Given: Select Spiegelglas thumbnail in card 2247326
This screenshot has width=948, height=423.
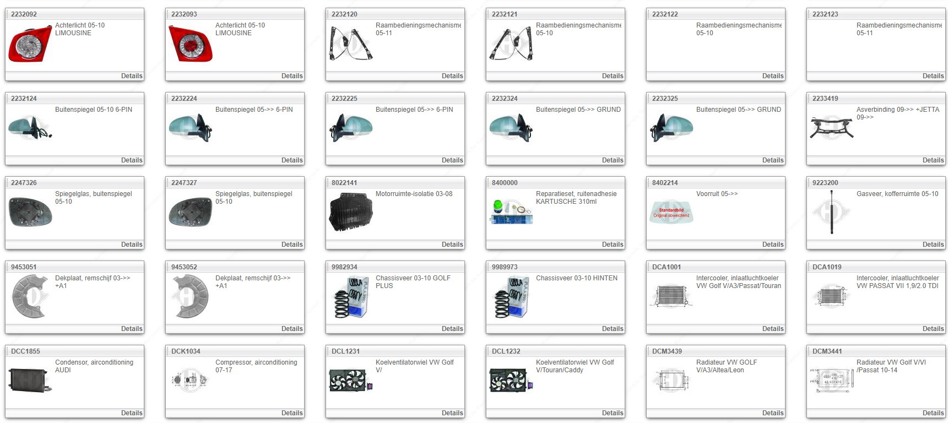Looking at the screenshot, I should (30, 213).
